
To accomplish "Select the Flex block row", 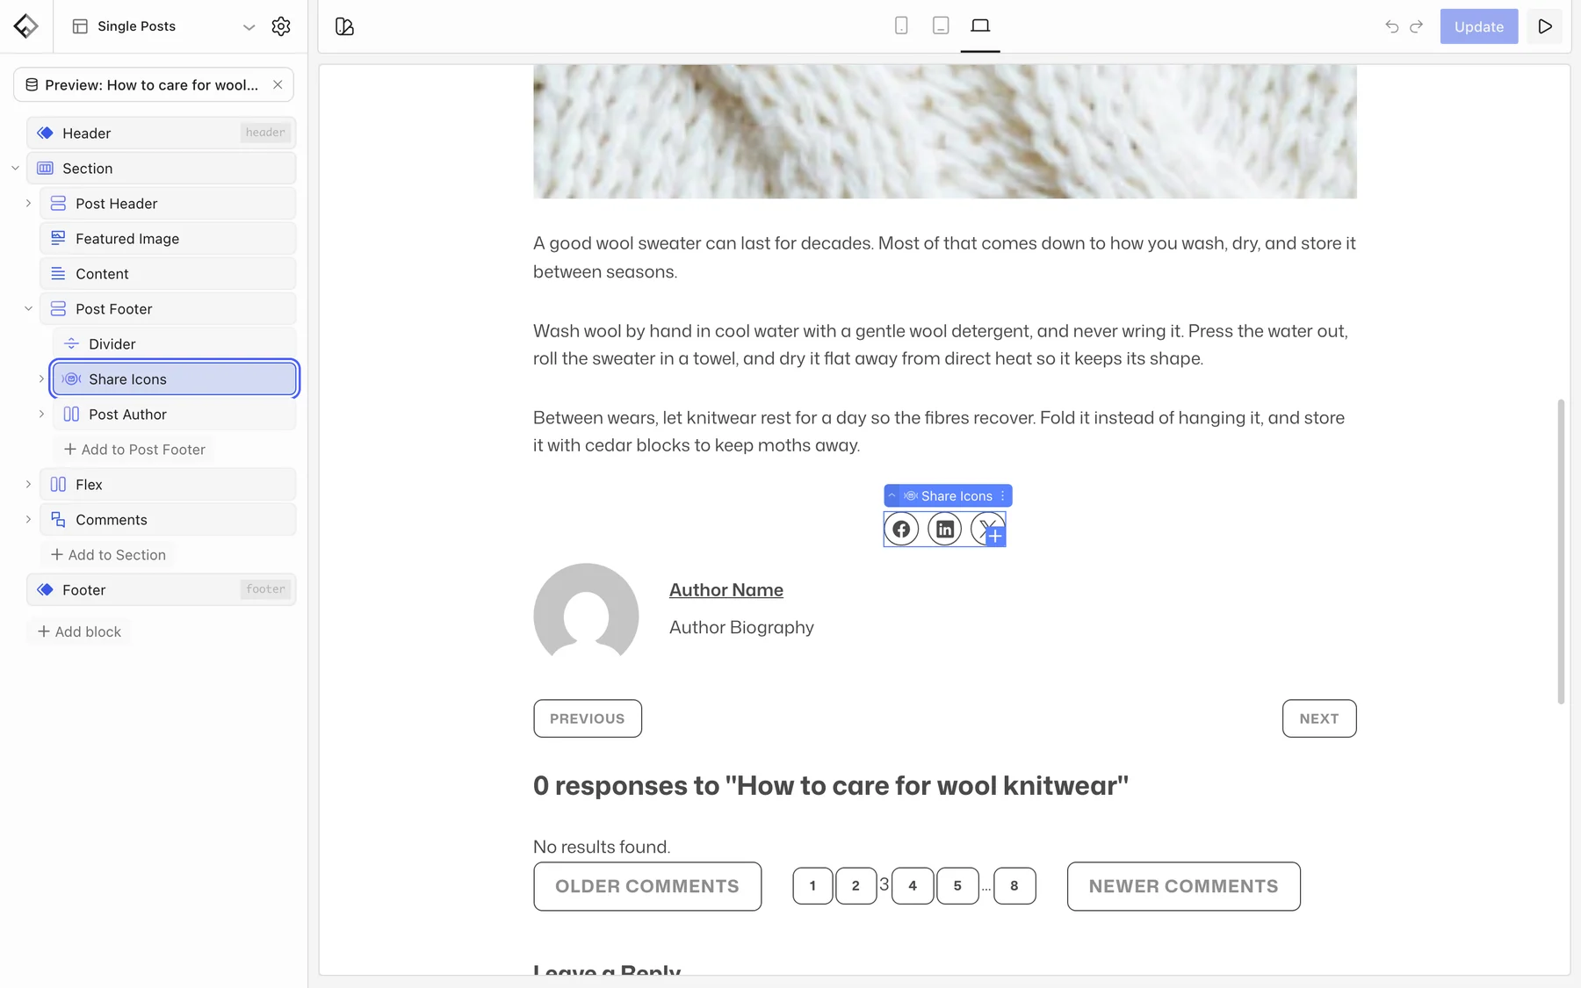I will coord(167,484).
